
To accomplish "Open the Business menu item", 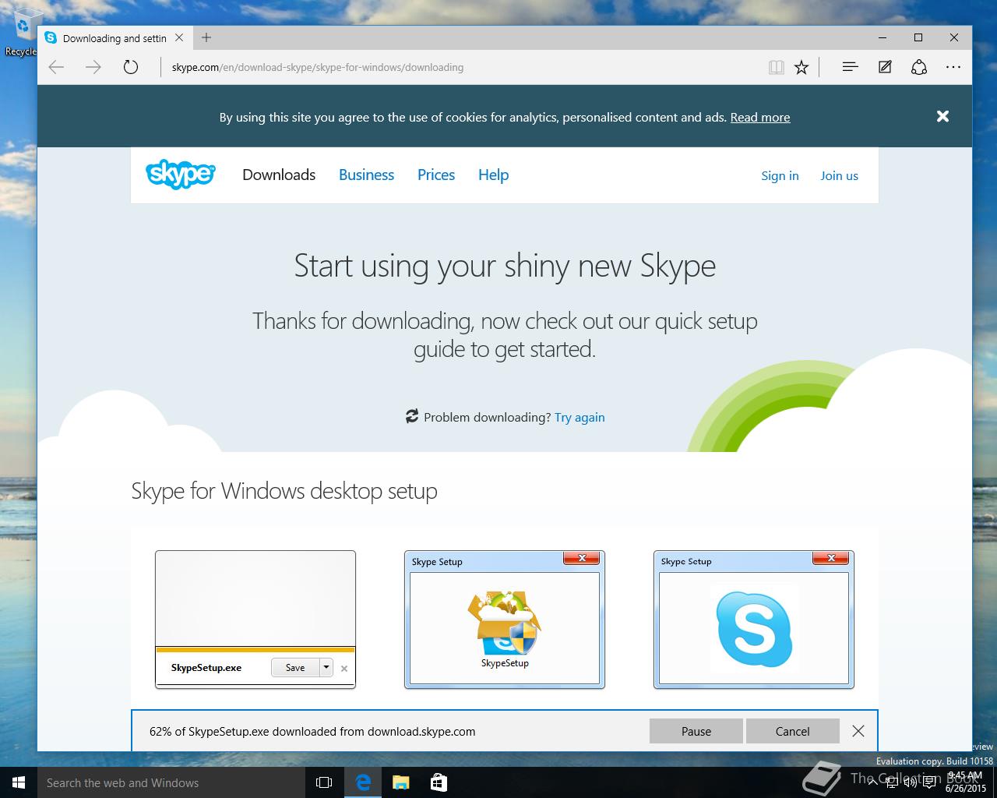I will (x=366, y=175).
